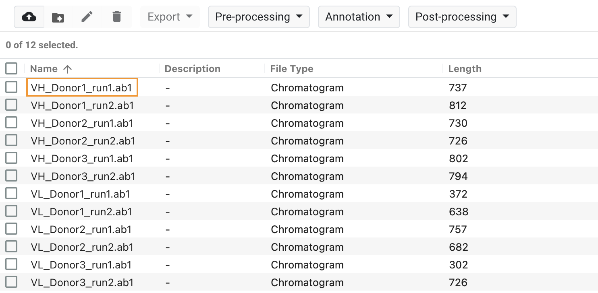Click the trash delete icon
The width and height of the screenshot is (598, 293).
click(116, 17)
